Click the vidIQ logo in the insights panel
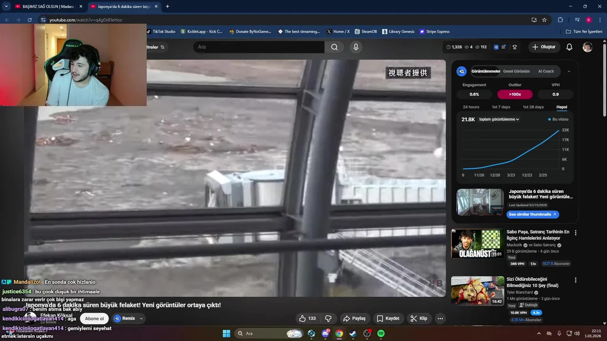The width and height of the screenshot is (607, 341). tap(461, 71)
